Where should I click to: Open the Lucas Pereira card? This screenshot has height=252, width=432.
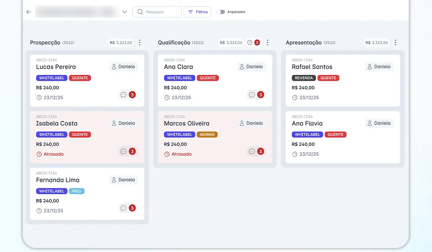click(87, 81)
